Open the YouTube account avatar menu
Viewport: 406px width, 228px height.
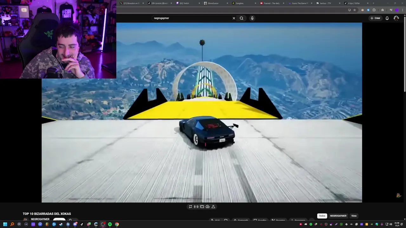pos(396,18)
